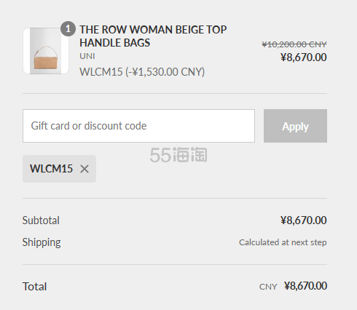The height and width of the screenshot is (310, 357).
Task: Click the CNY currency indicator
Action: coord(268,287)
